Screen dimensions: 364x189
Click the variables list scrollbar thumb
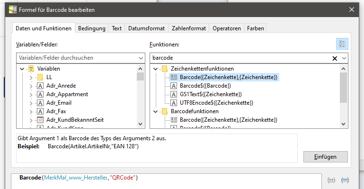[140, 76]
